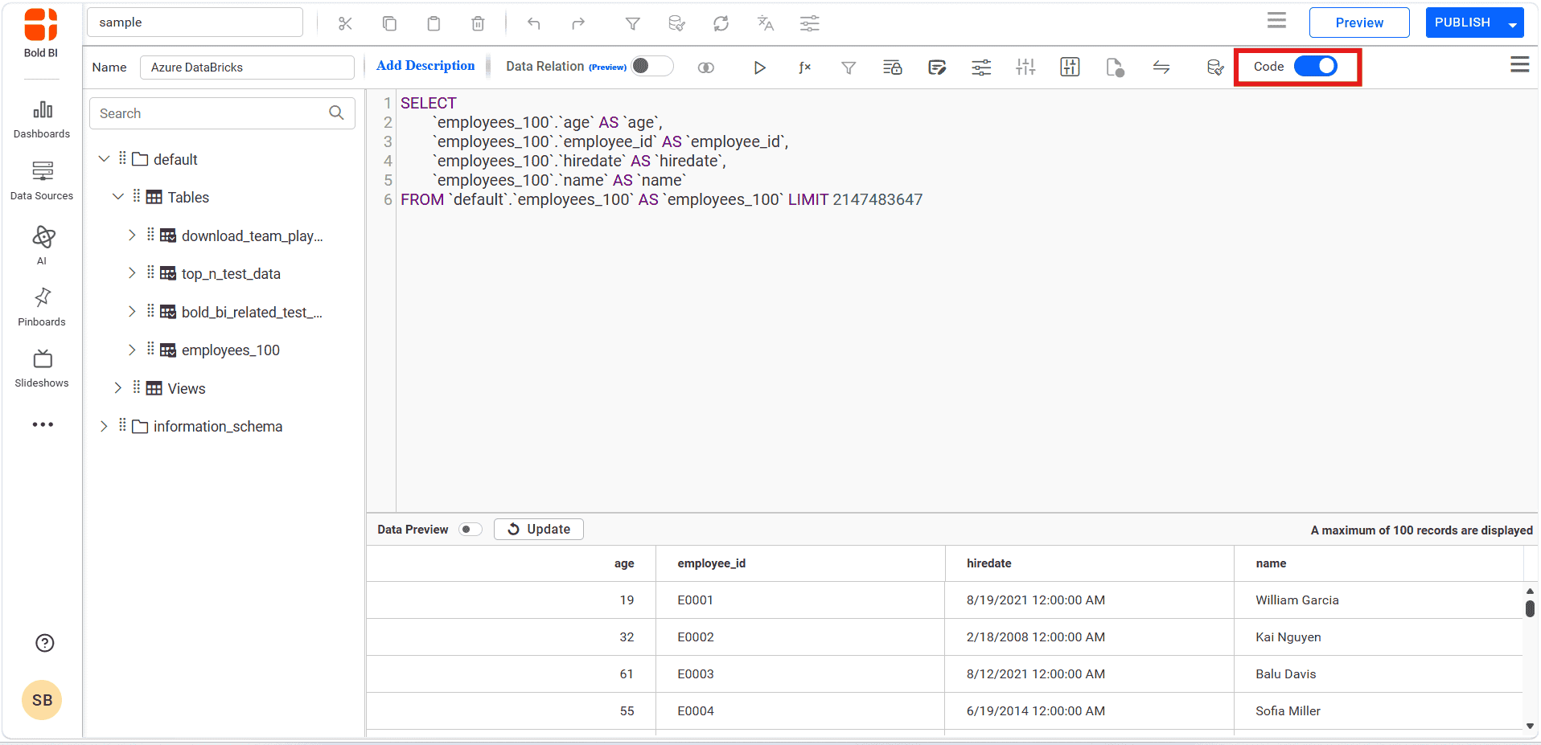Image resolution: width=1541 pixels, height=745 pixels.
Task: Expand the employees_100 table
Action: (x=132, y=350)
